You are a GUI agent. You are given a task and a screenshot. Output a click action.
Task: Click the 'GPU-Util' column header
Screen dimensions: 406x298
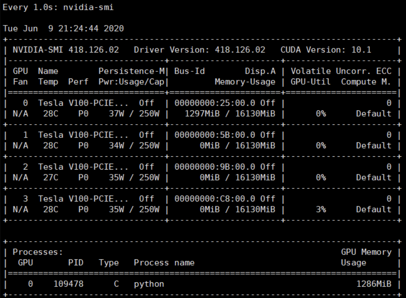[311, 82]
